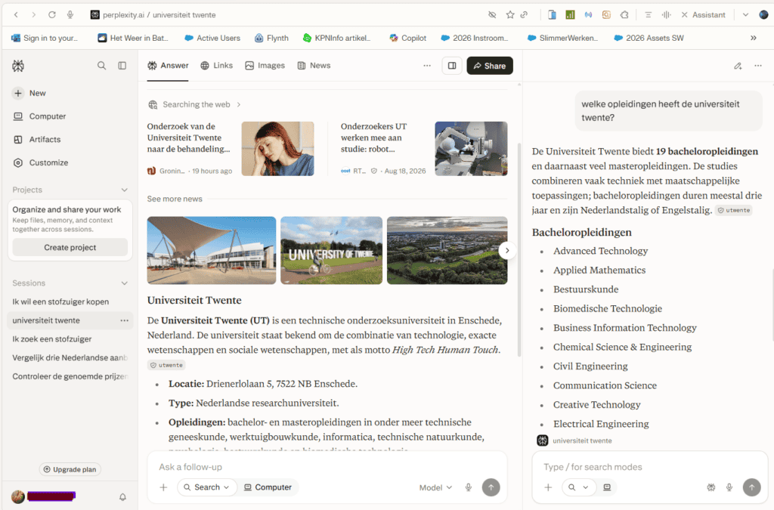Open the Model dropdown
This screenshot has height=510, width=774.
pyautogui.click(x=435, y=487)
